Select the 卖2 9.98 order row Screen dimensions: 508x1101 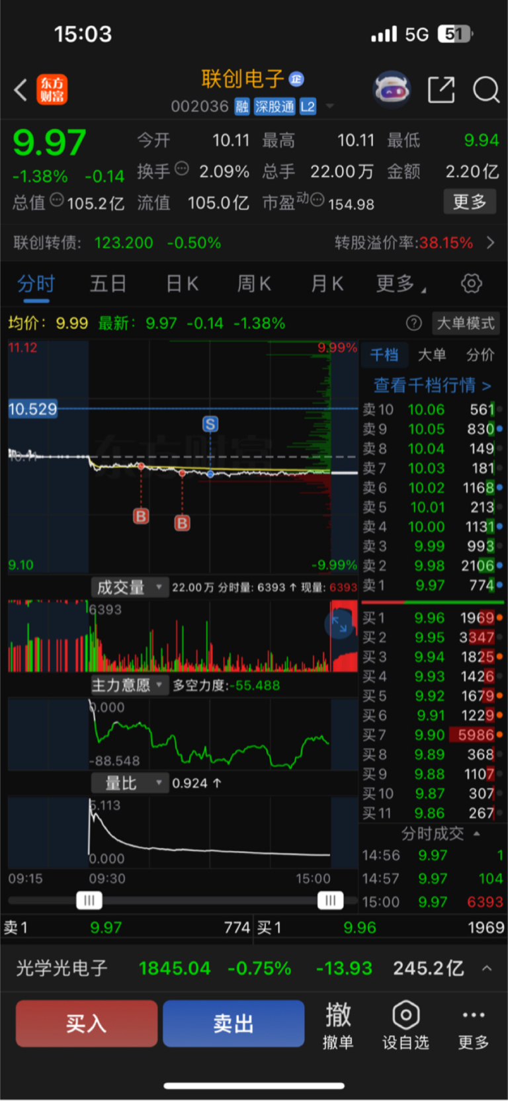[433, 566]
